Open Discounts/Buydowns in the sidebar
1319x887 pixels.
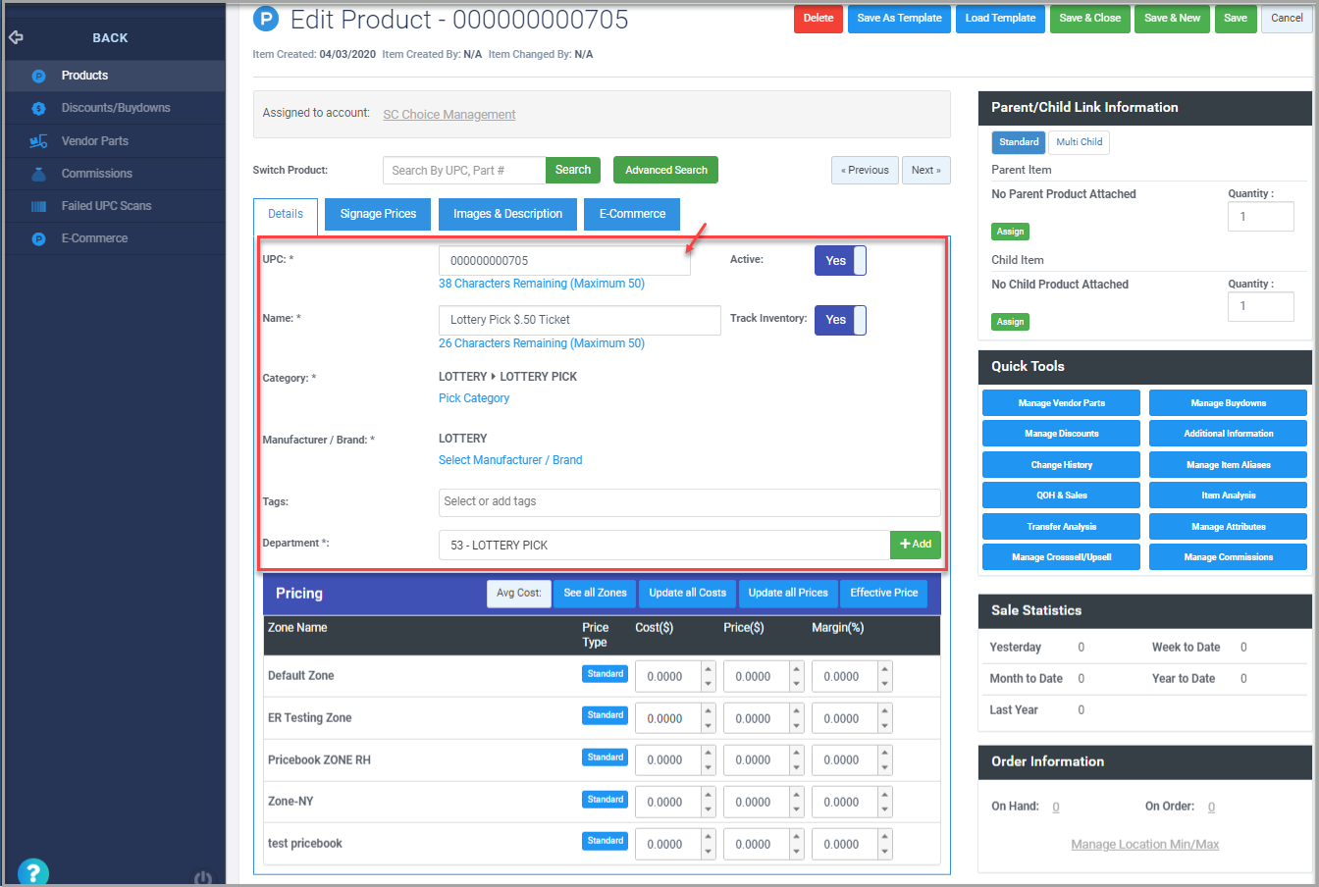116,108
